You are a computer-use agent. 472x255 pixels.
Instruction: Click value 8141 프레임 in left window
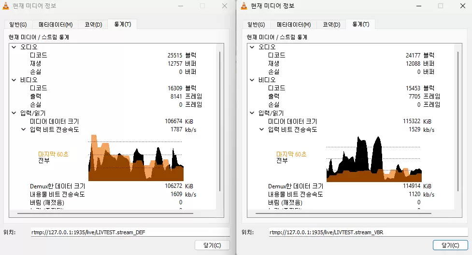tap(186, 96)
